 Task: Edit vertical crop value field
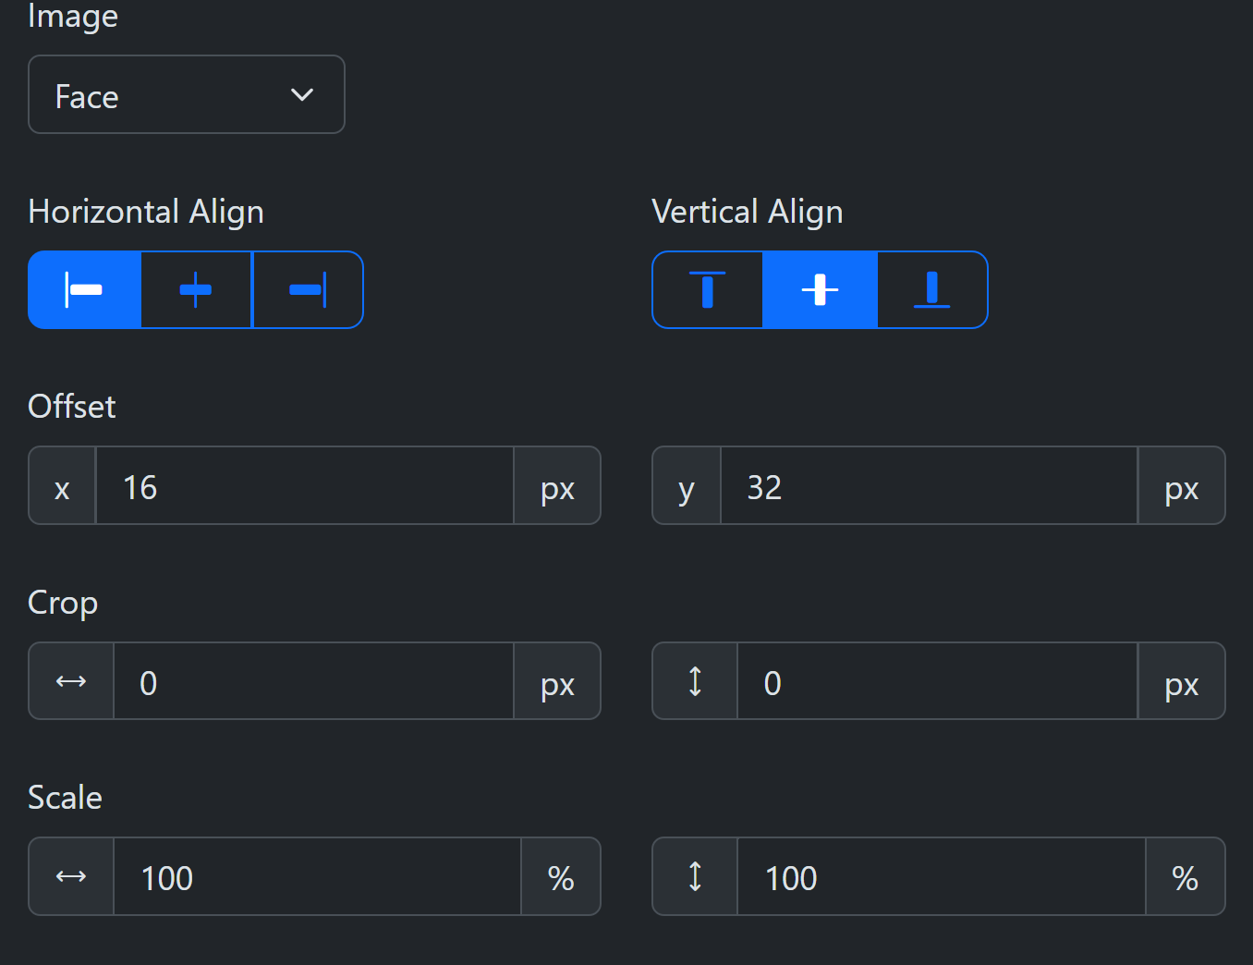937,682
